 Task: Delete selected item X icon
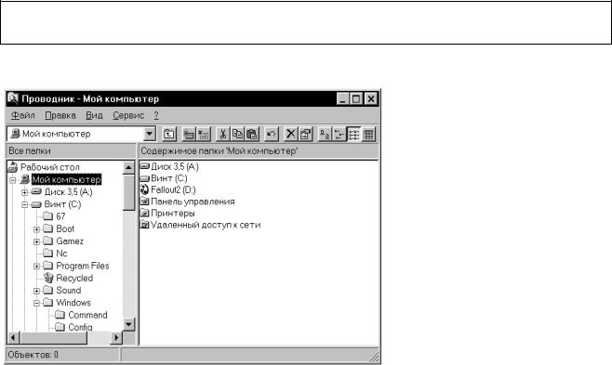291,135
